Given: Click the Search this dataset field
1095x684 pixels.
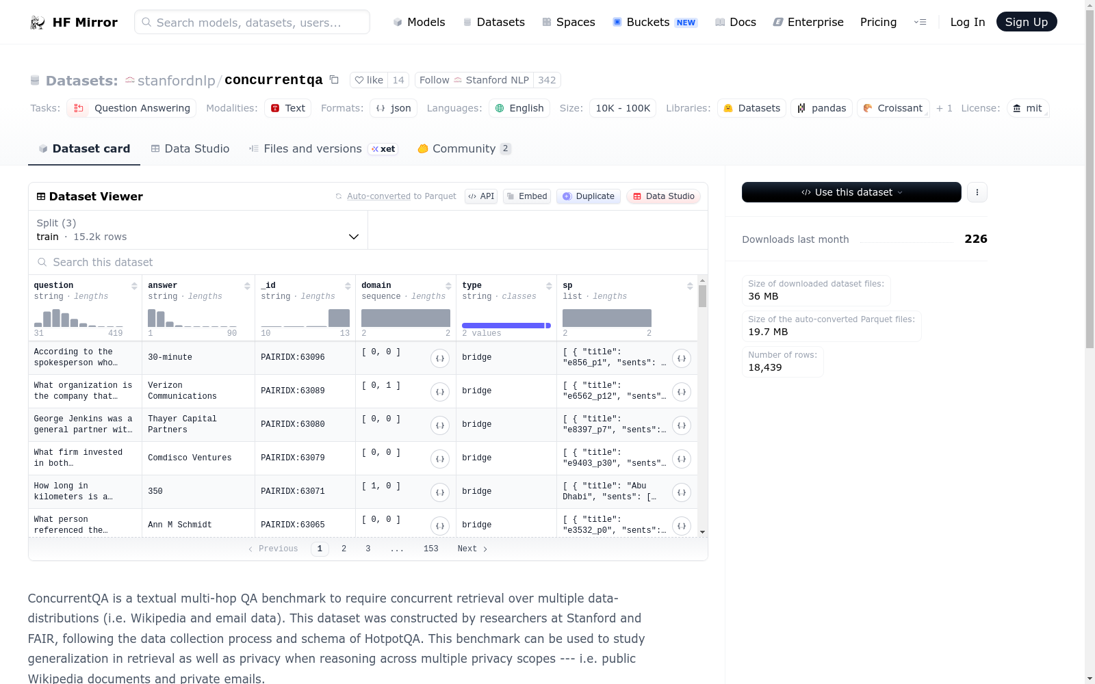Looking at the screenshot, I should 368,262.
